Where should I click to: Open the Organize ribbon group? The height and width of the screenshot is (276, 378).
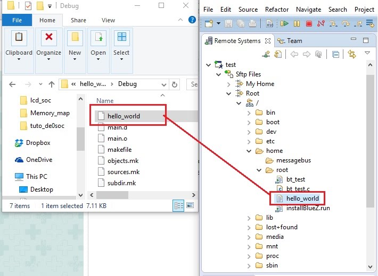[48, 50]
